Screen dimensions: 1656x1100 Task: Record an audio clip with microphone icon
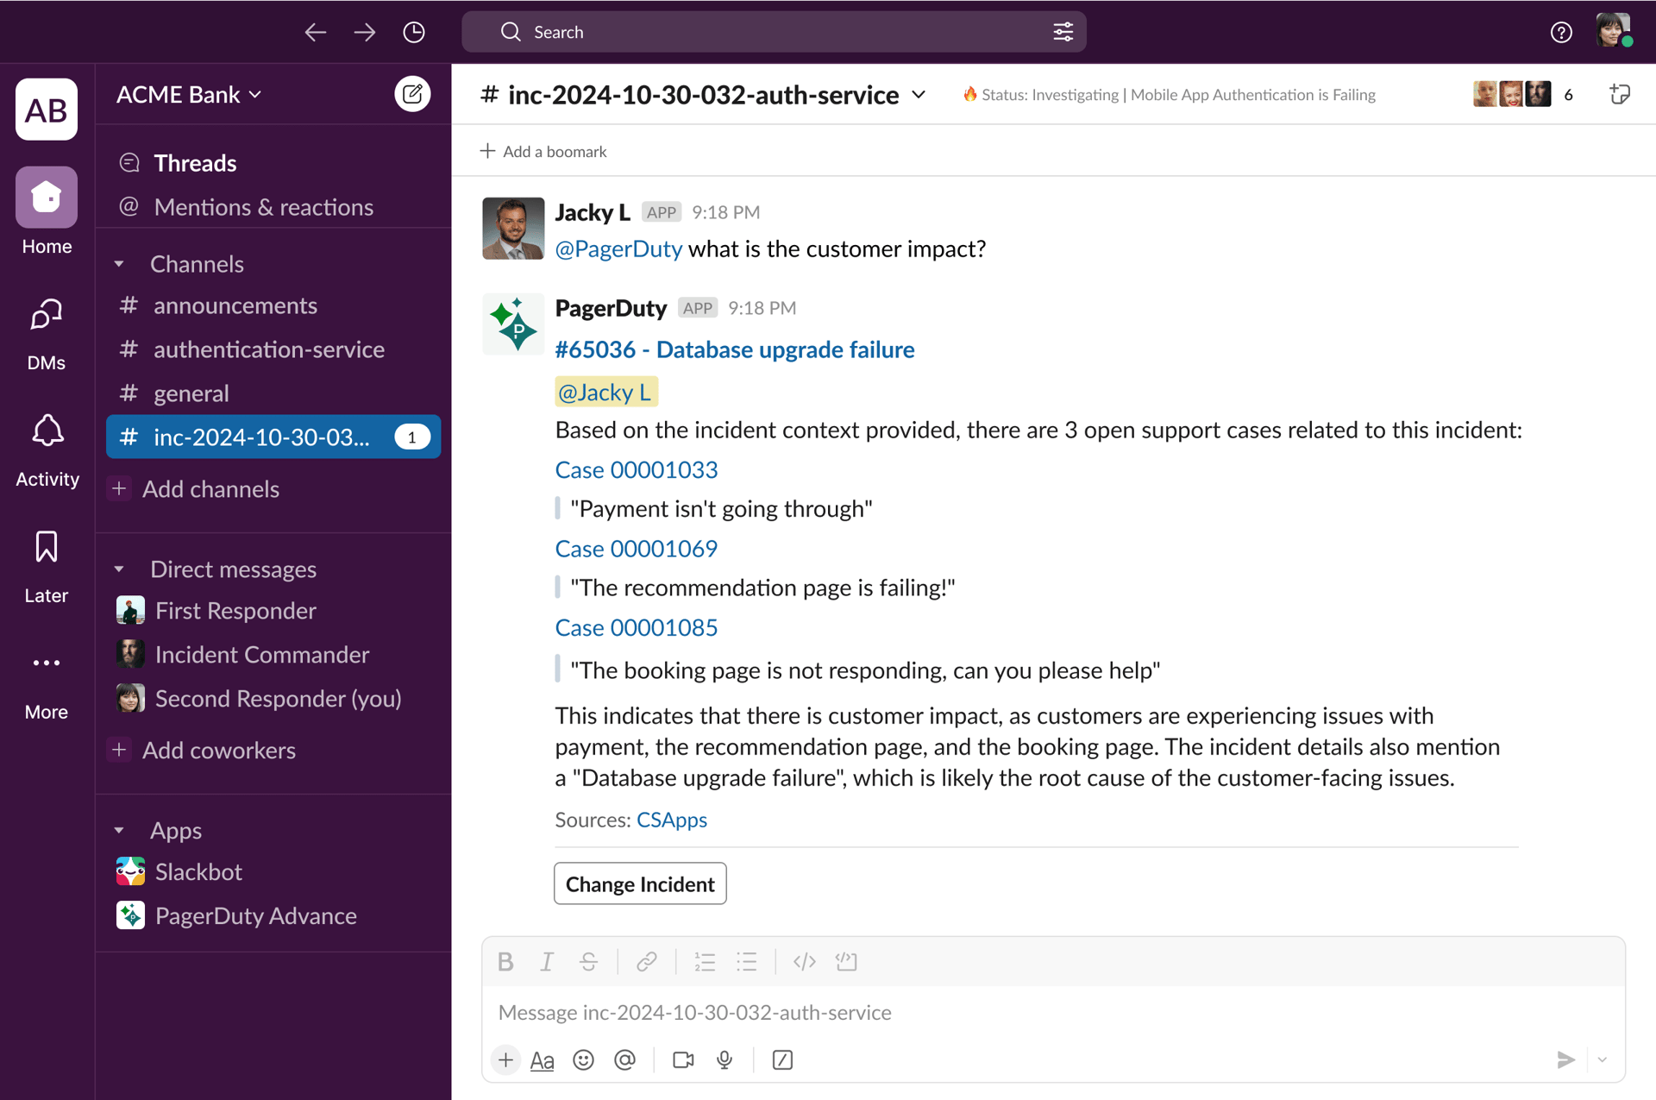(x=724, y=1060)
